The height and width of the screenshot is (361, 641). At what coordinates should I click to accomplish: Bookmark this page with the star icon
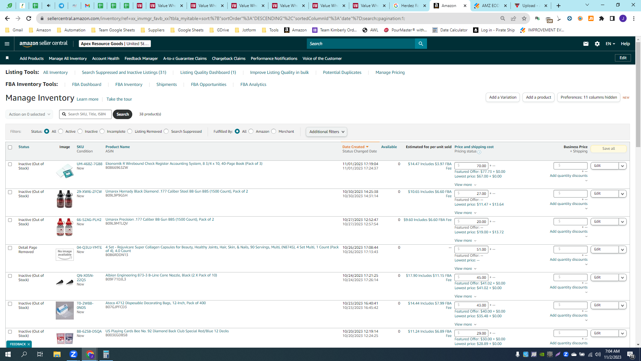(x=524, y=18)
